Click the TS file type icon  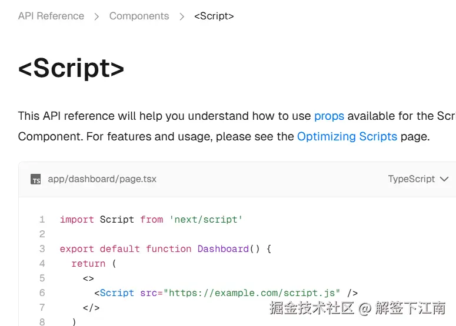pyautogui.click(x=36, y=179)
